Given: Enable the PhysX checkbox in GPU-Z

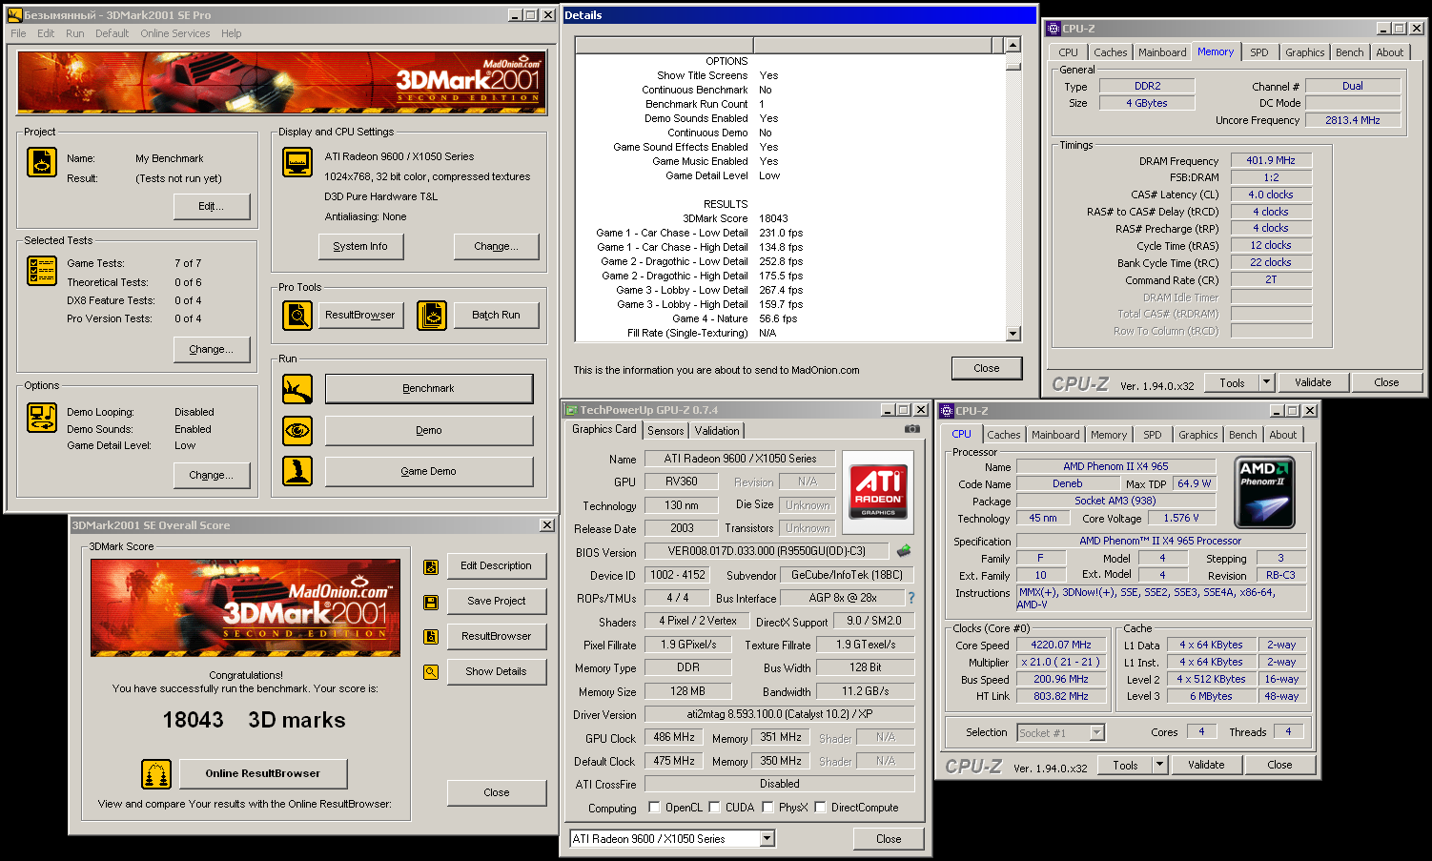Looking at the screenshot, I should click(x=767, y=808).
